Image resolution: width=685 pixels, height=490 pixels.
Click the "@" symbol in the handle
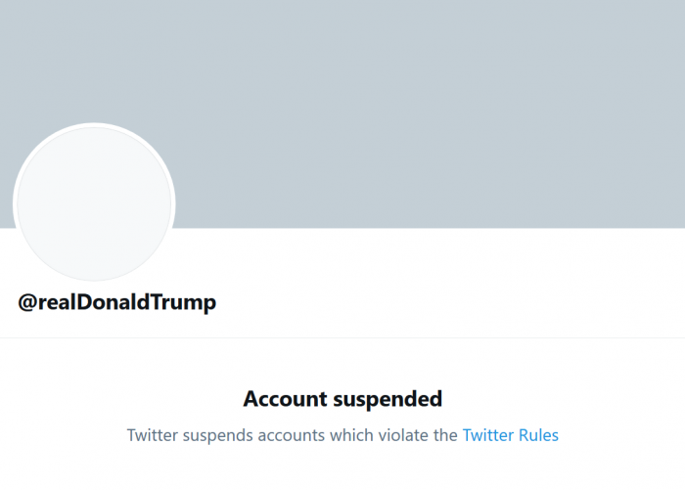tap(27, 302)
